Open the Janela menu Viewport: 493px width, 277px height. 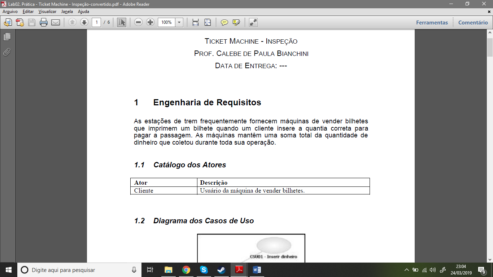pos(67,12)
